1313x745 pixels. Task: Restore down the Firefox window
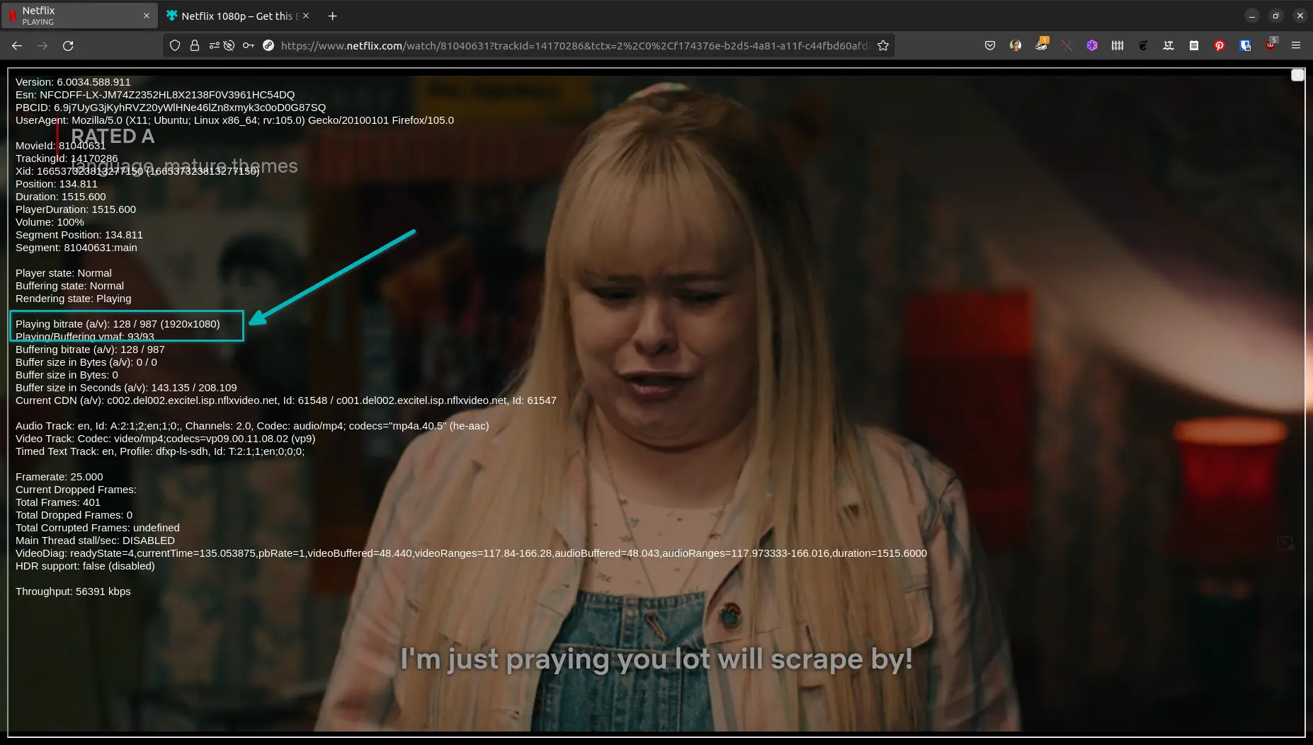click(1275, 16)
